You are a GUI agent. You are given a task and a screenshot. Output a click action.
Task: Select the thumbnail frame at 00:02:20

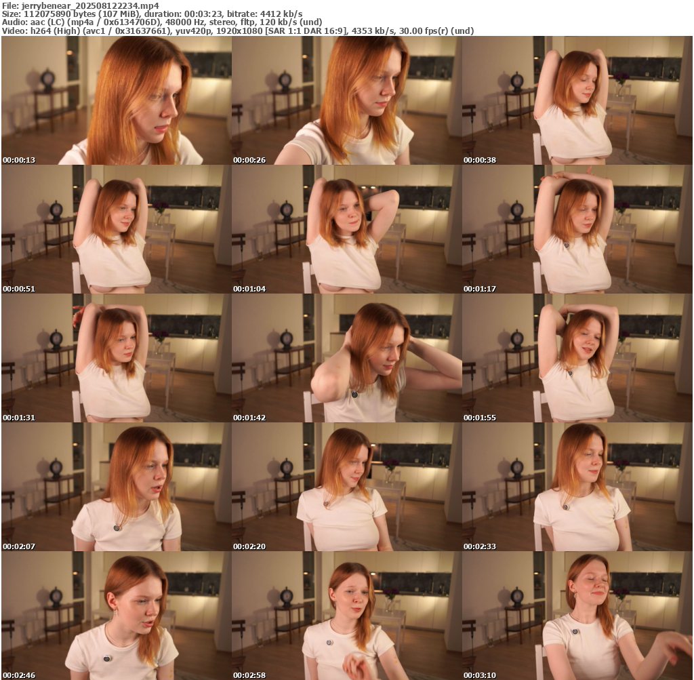coord(346,487)
